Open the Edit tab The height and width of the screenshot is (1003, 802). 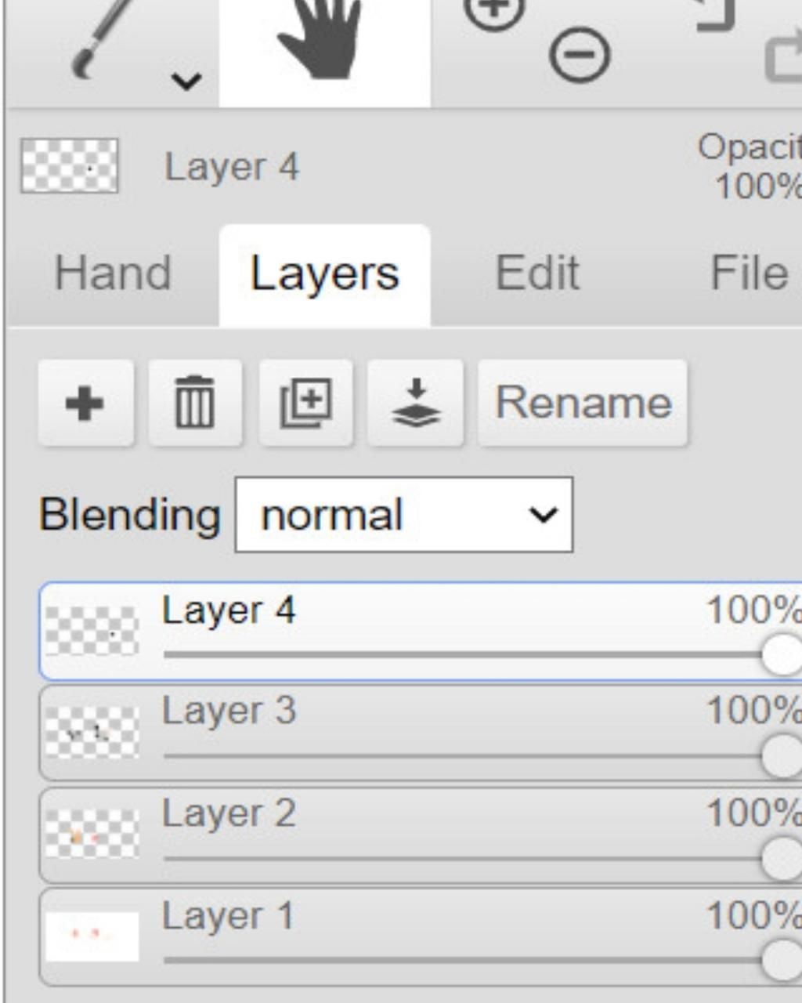537,273
